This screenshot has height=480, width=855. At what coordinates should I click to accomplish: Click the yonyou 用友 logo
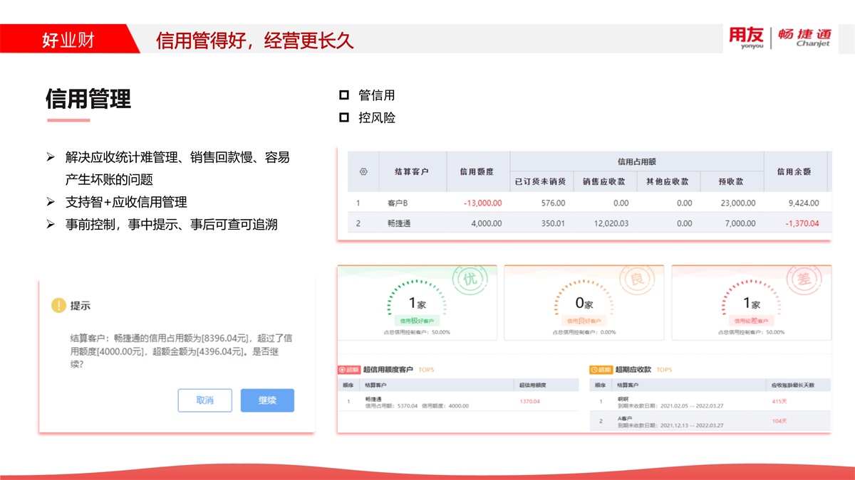click(746, 37)
